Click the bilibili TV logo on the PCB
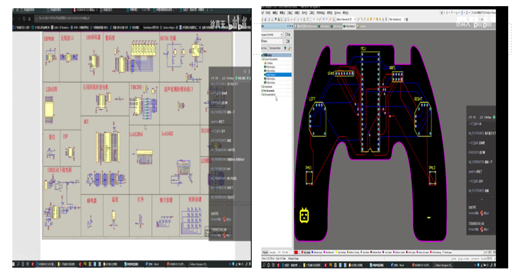Image resolution: width=513 pixels, height=278 pixels. pos(303,216)
